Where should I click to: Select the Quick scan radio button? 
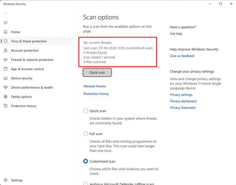pyautogui.click(x=86, y=111)
